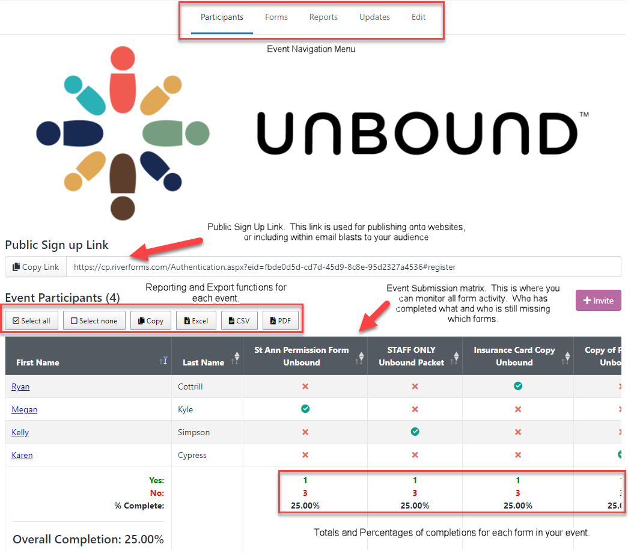Go to the Updates tab
Screen dimensions: 628x553
[x=374, y=17]
